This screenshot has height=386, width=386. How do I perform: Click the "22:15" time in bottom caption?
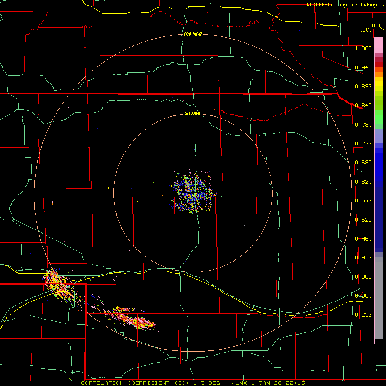[295, 383]
